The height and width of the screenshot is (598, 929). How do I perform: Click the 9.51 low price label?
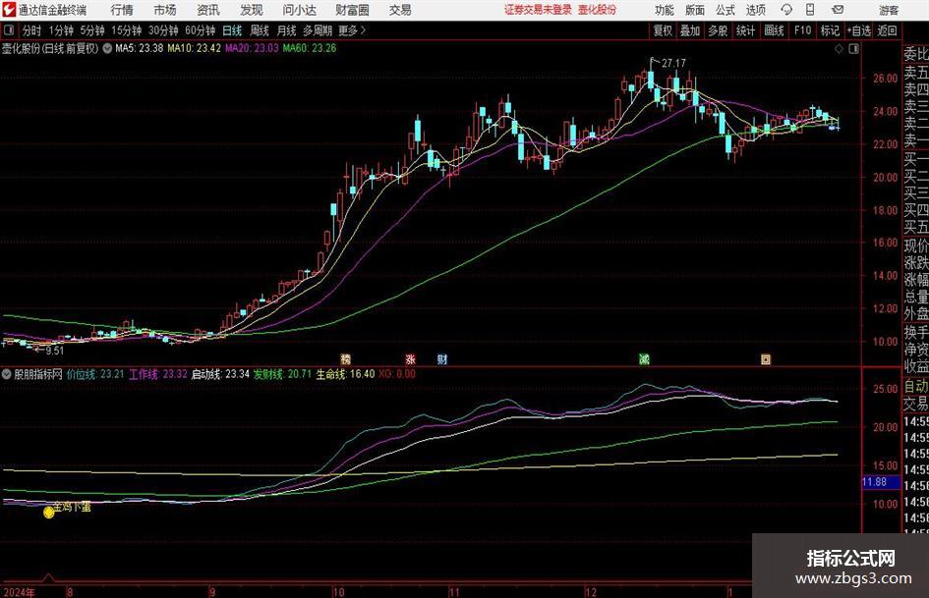click(54, 351)
